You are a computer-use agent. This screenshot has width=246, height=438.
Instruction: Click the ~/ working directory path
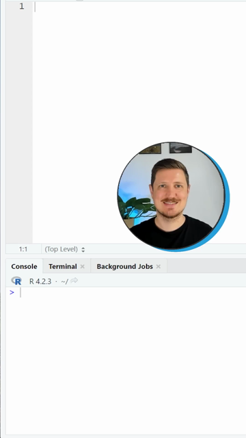point(64,281)
